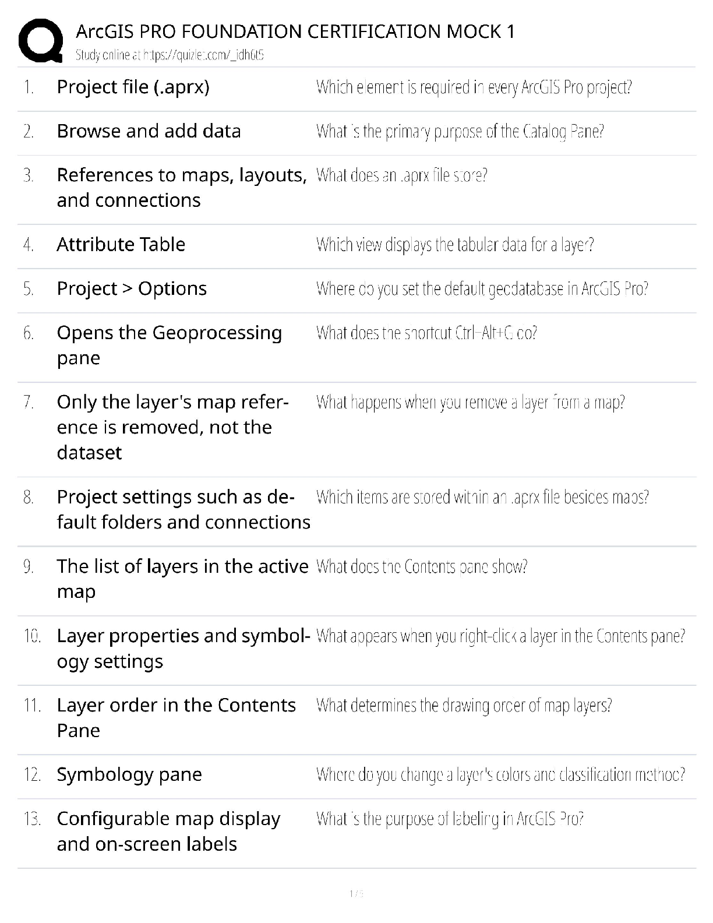Image resolution: width=713 pixels, height=923 pixels.
Task: Select the term Symbology pane
Action: (x=129, y=774)
